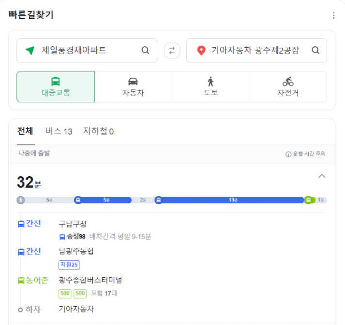Image resolution: width=345 pixels, height=325 pixels.
Task: Click the red destination pin icon
Action: (201, 51)
